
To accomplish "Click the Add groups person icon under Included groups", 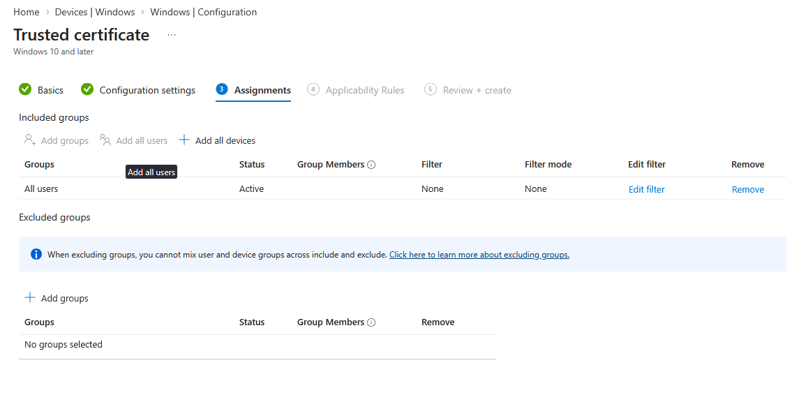I will click(x=30, y=140).
